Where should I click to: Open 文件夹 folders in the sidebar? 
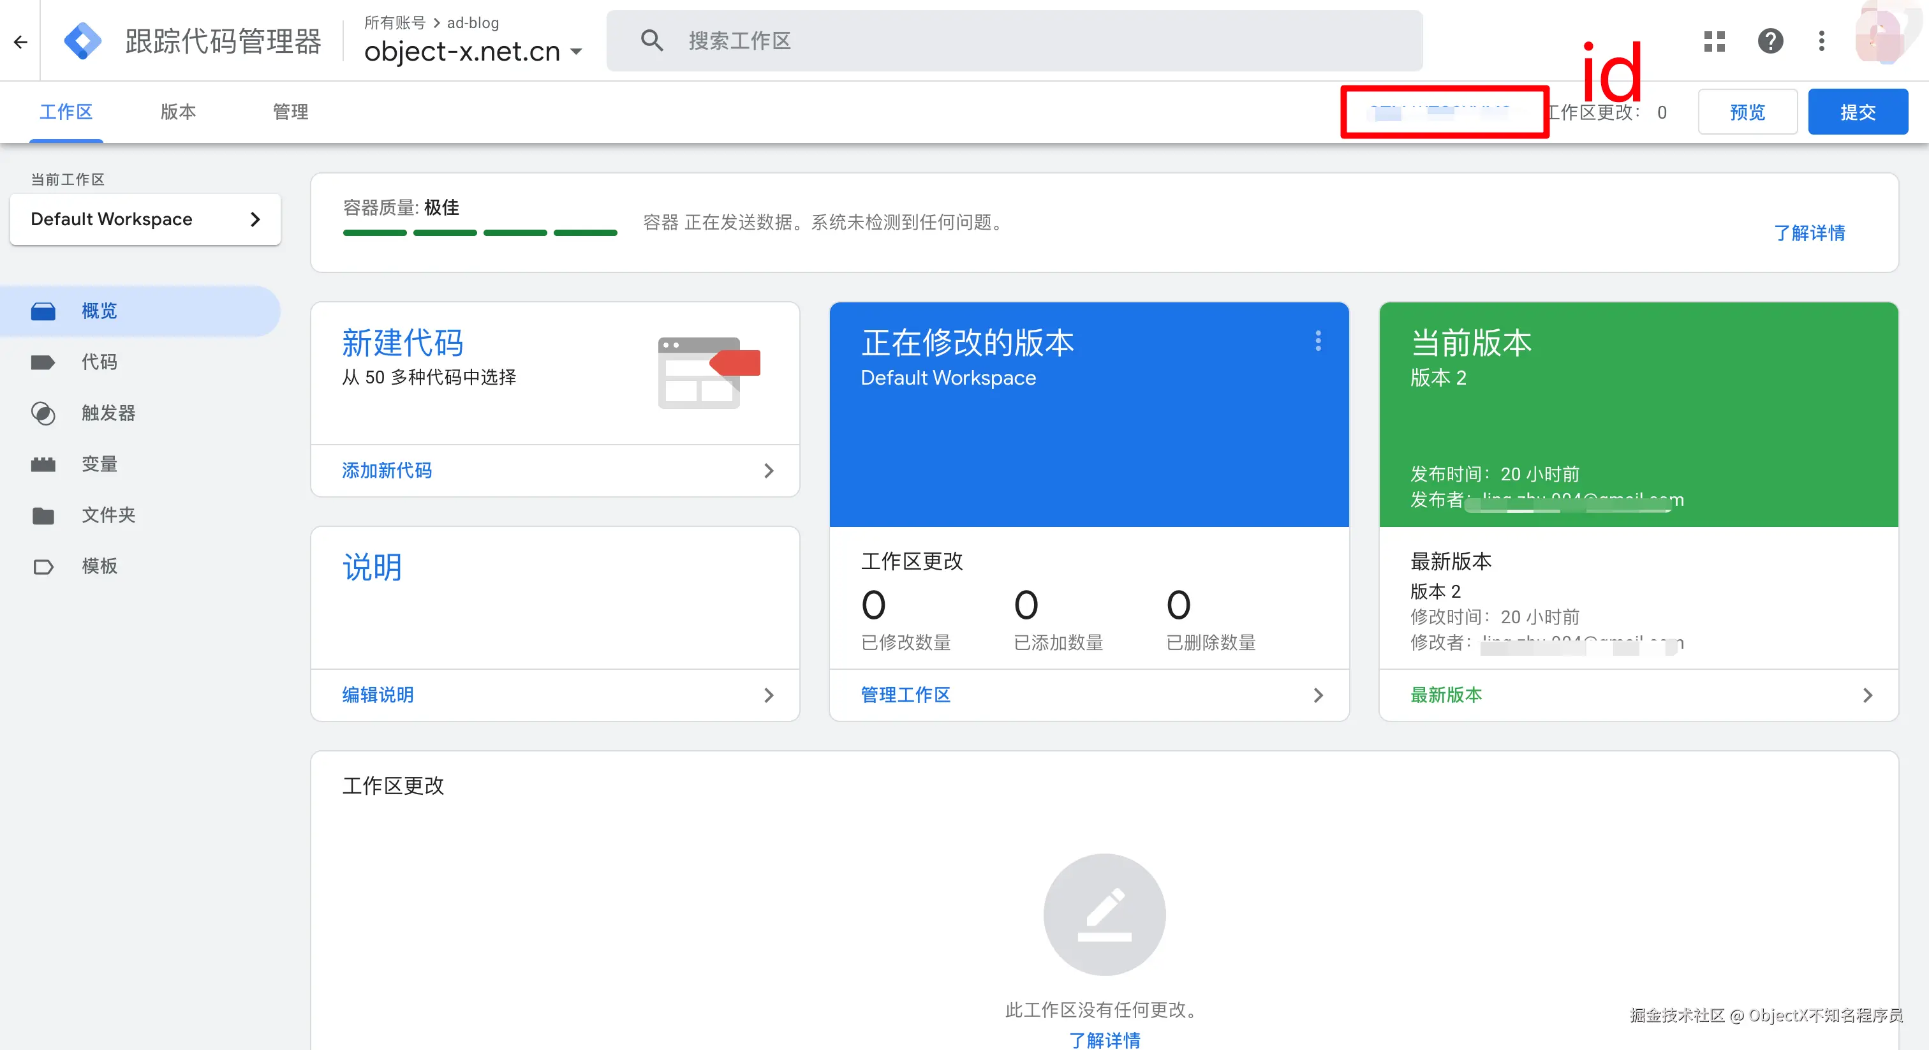108,515
